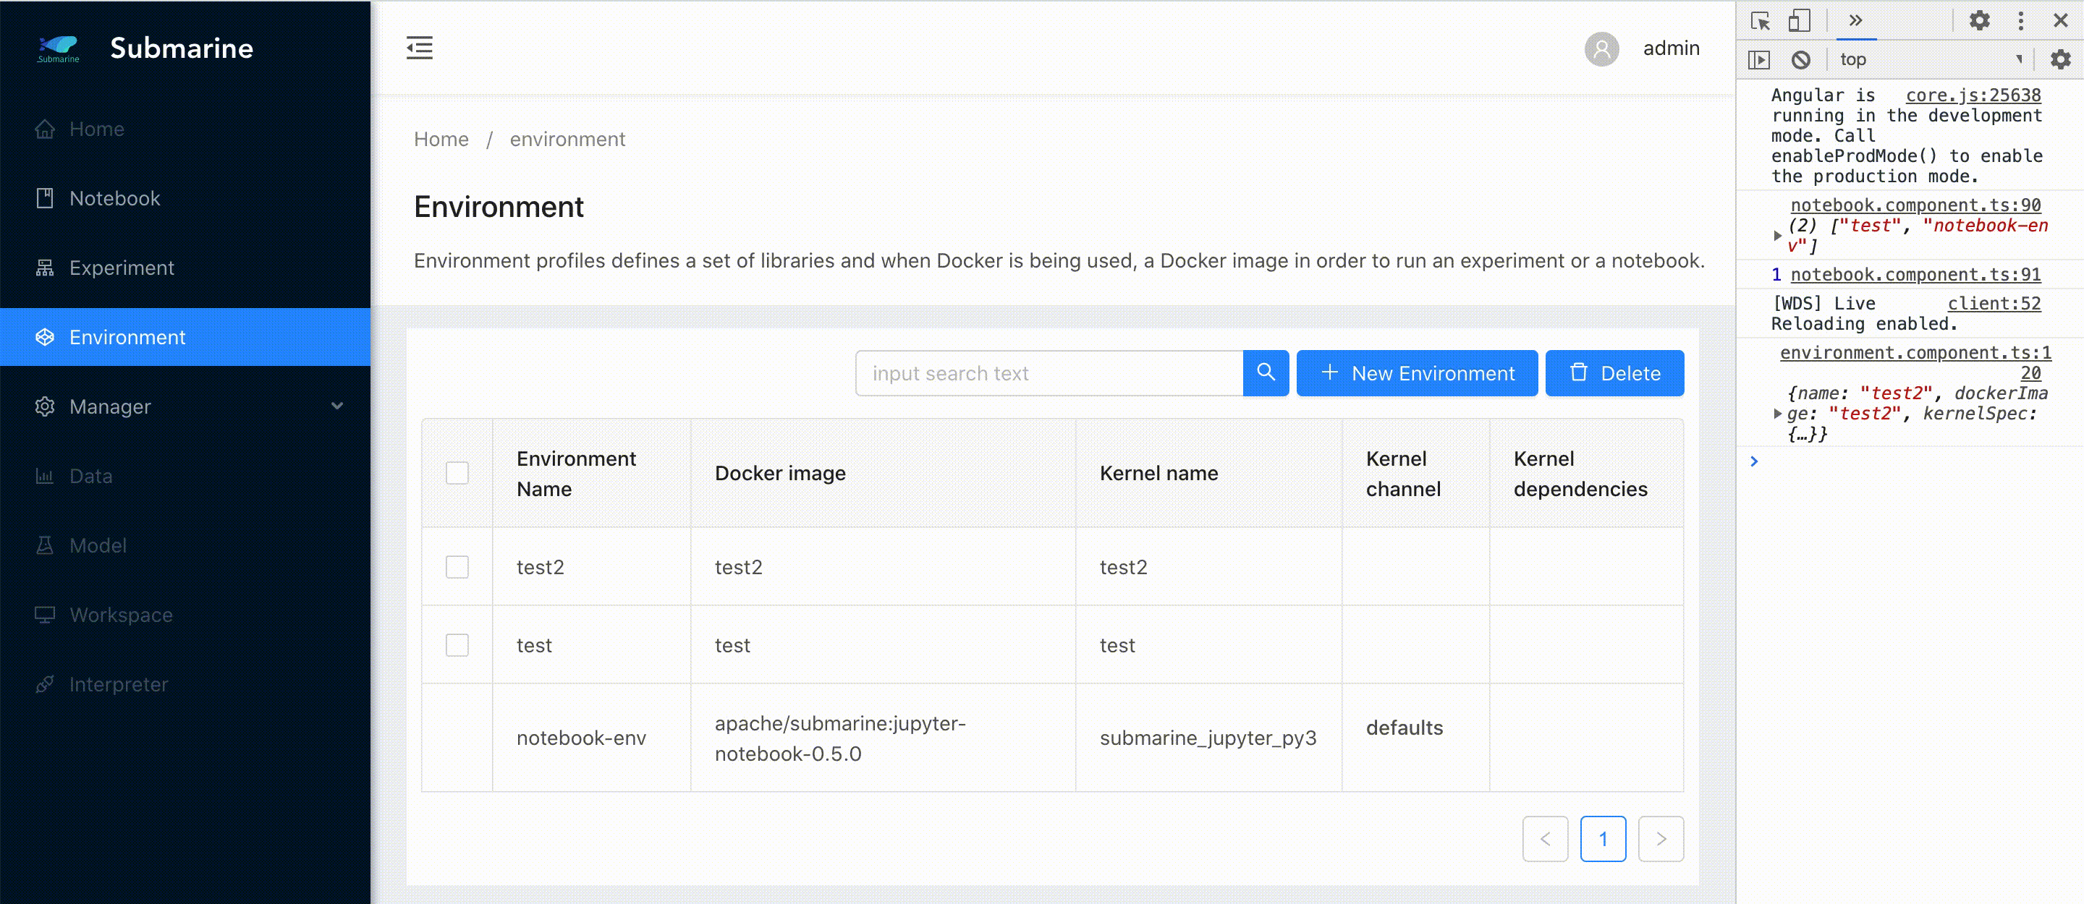This screenshot has height=904, width=2084.
Task: Click the admin avatar icon
Action: pos(1601,48)
